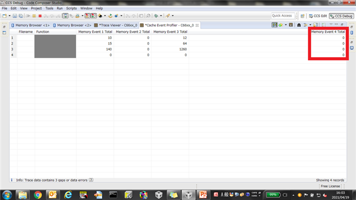Click the Open Perspective icon beside CCS Edit
This screenshot has height=200, width=356.
click(x=303, y=16)
